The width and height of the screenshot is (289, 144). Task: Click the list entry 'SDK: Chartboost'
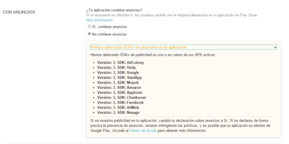point(122,97)
